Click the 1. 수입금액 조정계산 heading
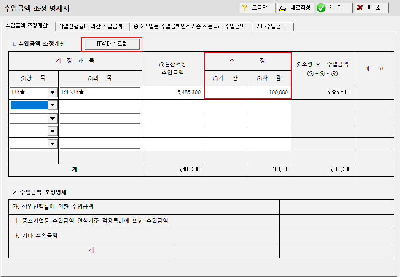The width and height of the screenshot is (400, 277). click(38, 44)
